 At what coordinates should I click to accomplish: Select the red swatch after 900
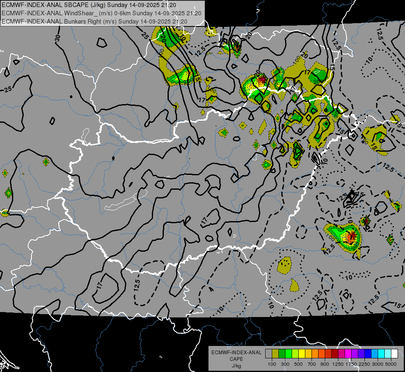pyautogui.click(x=328, y=354)
